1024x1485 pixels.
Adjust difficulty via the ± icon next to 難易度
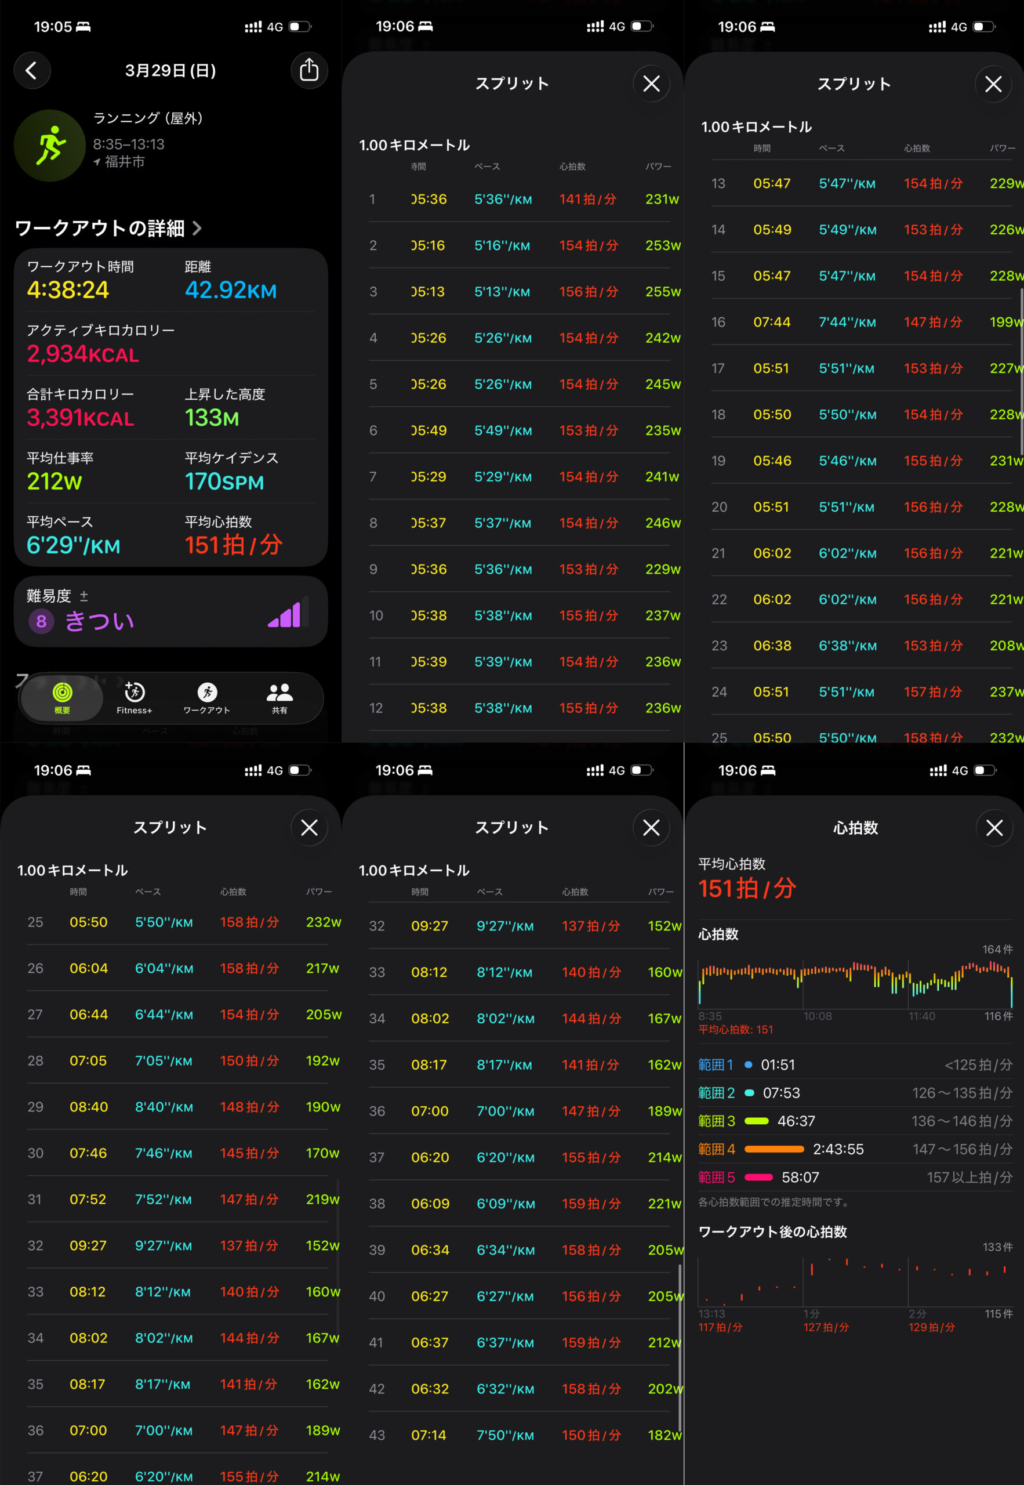83,596
